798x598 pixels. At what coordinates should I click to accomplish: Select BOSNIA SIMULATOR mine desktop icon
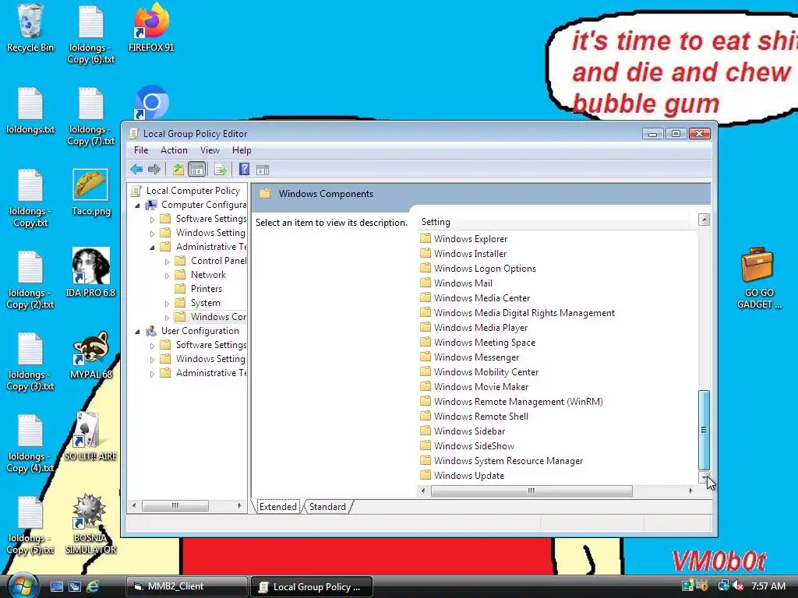tap(90, 524)
